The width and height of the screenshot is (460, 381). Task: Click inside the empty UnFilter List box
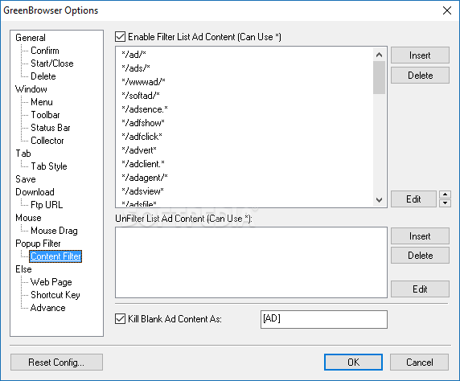[x=251, y=262]
